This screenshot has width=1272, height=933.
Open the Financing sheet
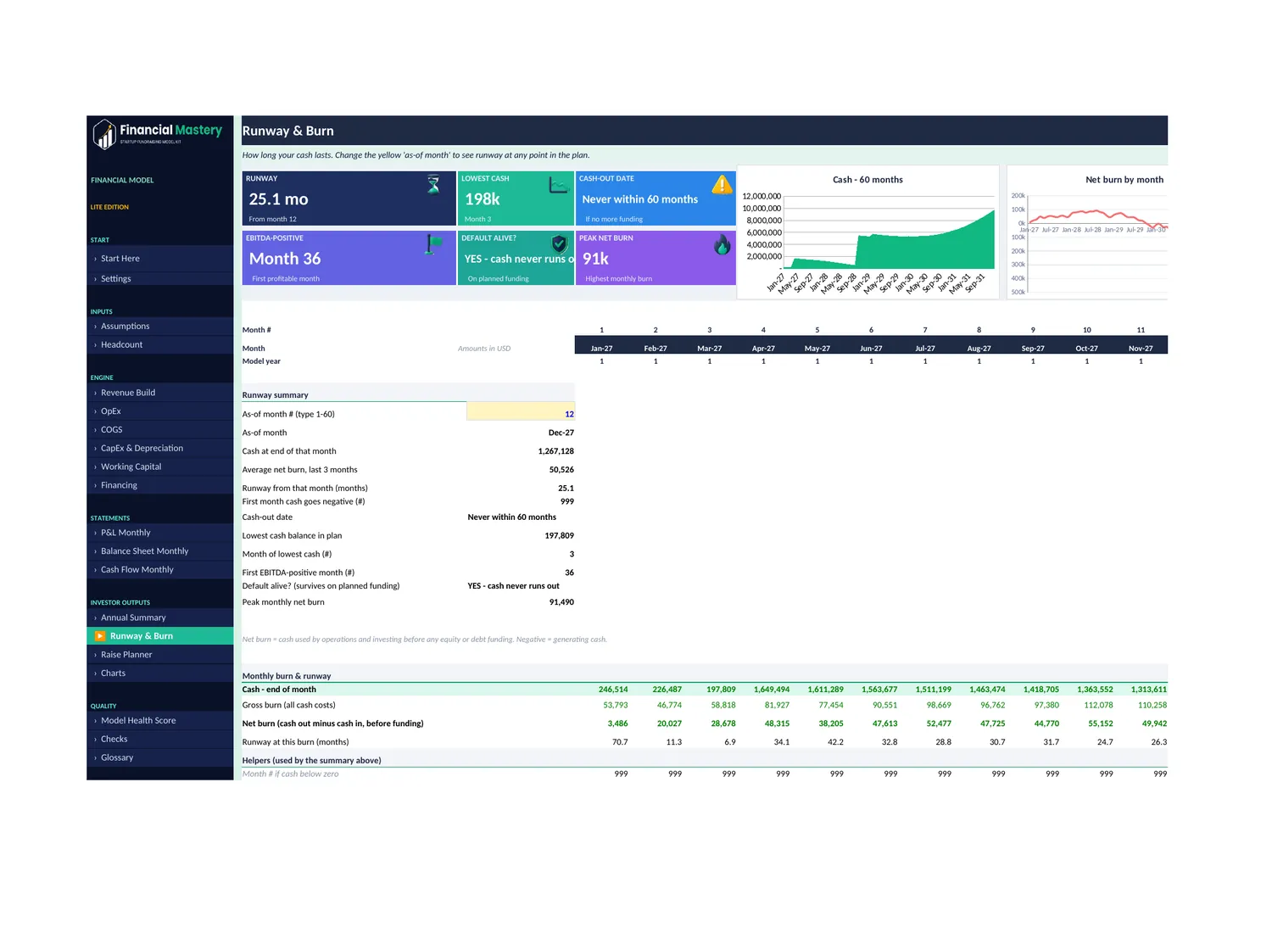coord(160,486)
